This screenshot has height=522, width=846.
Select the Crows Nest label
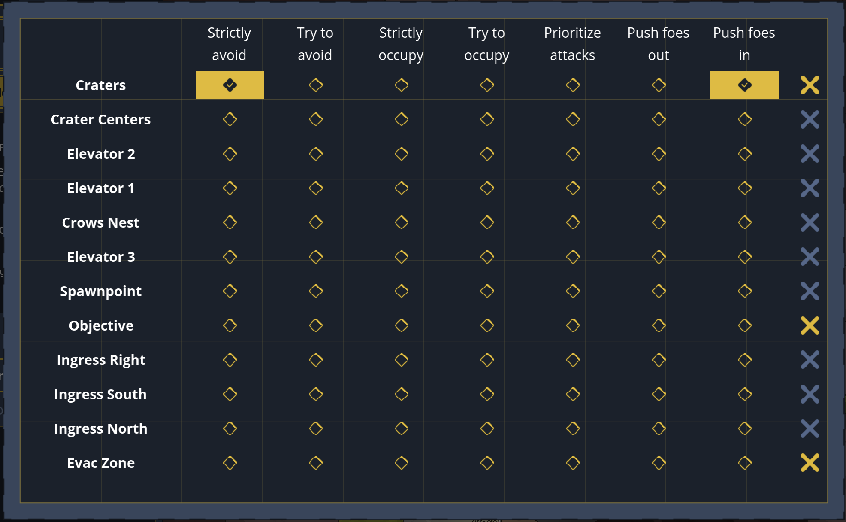(x=101, y=222)
